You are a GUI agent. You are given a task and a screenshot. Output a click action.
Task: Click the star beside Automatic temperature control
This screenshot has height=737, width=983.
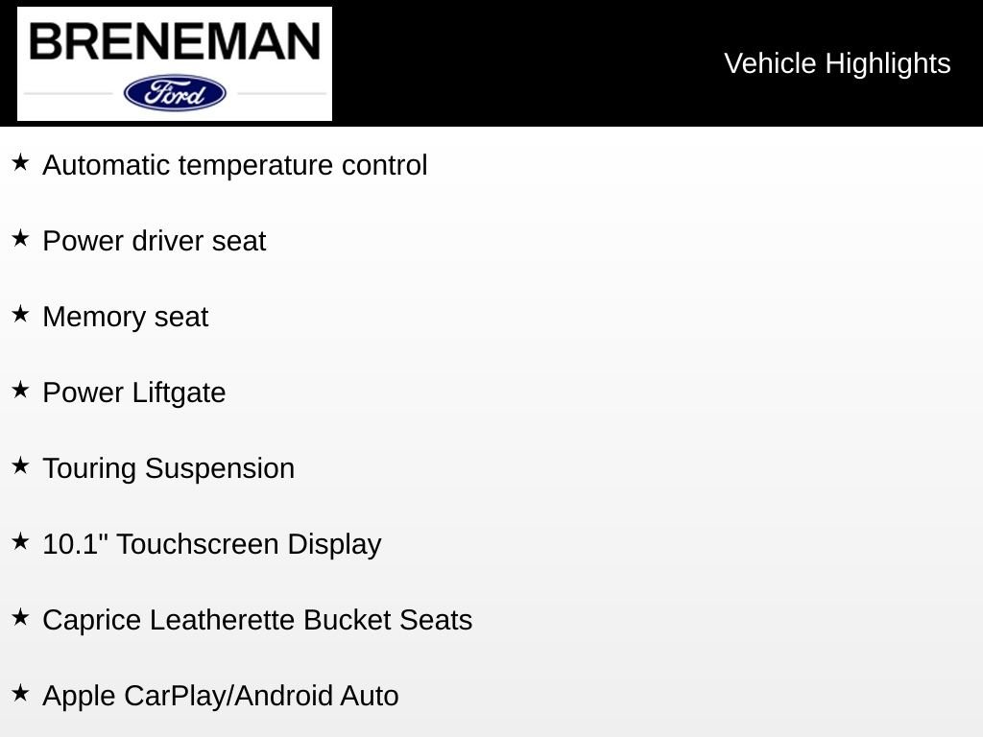point(20,162)
